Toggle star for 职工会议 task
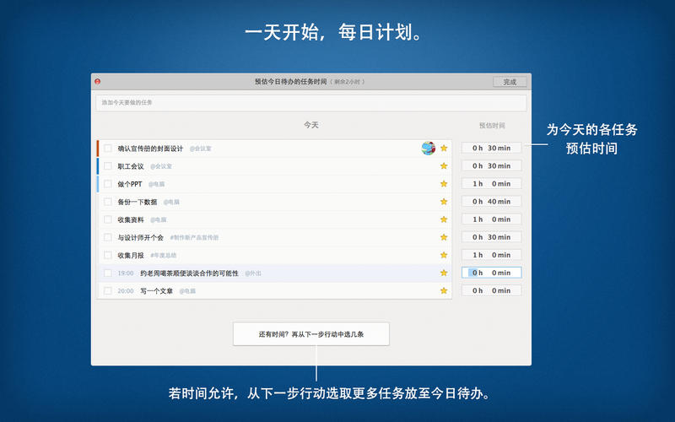Screen dimensions: 675x422 [444, 165]
